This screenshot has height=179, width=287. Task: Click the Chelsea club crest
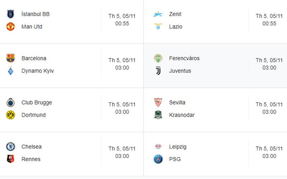pos(10,147)
